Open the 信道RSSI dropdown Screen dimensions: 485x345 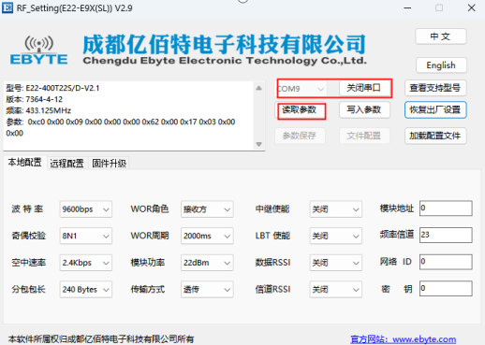pos(336,290)
